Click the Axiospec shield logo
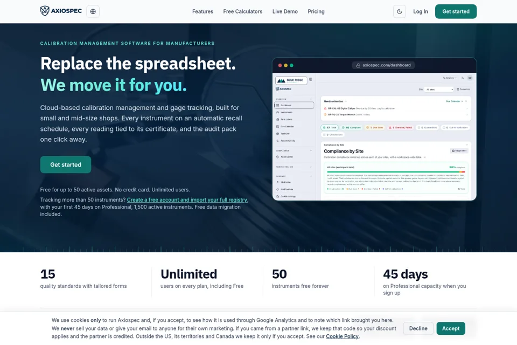517x345 pixels. (x=61, y=11)
